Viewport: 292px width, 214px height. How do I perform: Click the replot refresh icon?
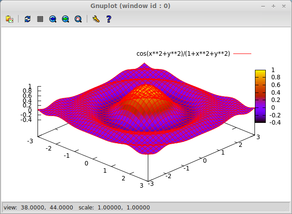pos(28,19)
